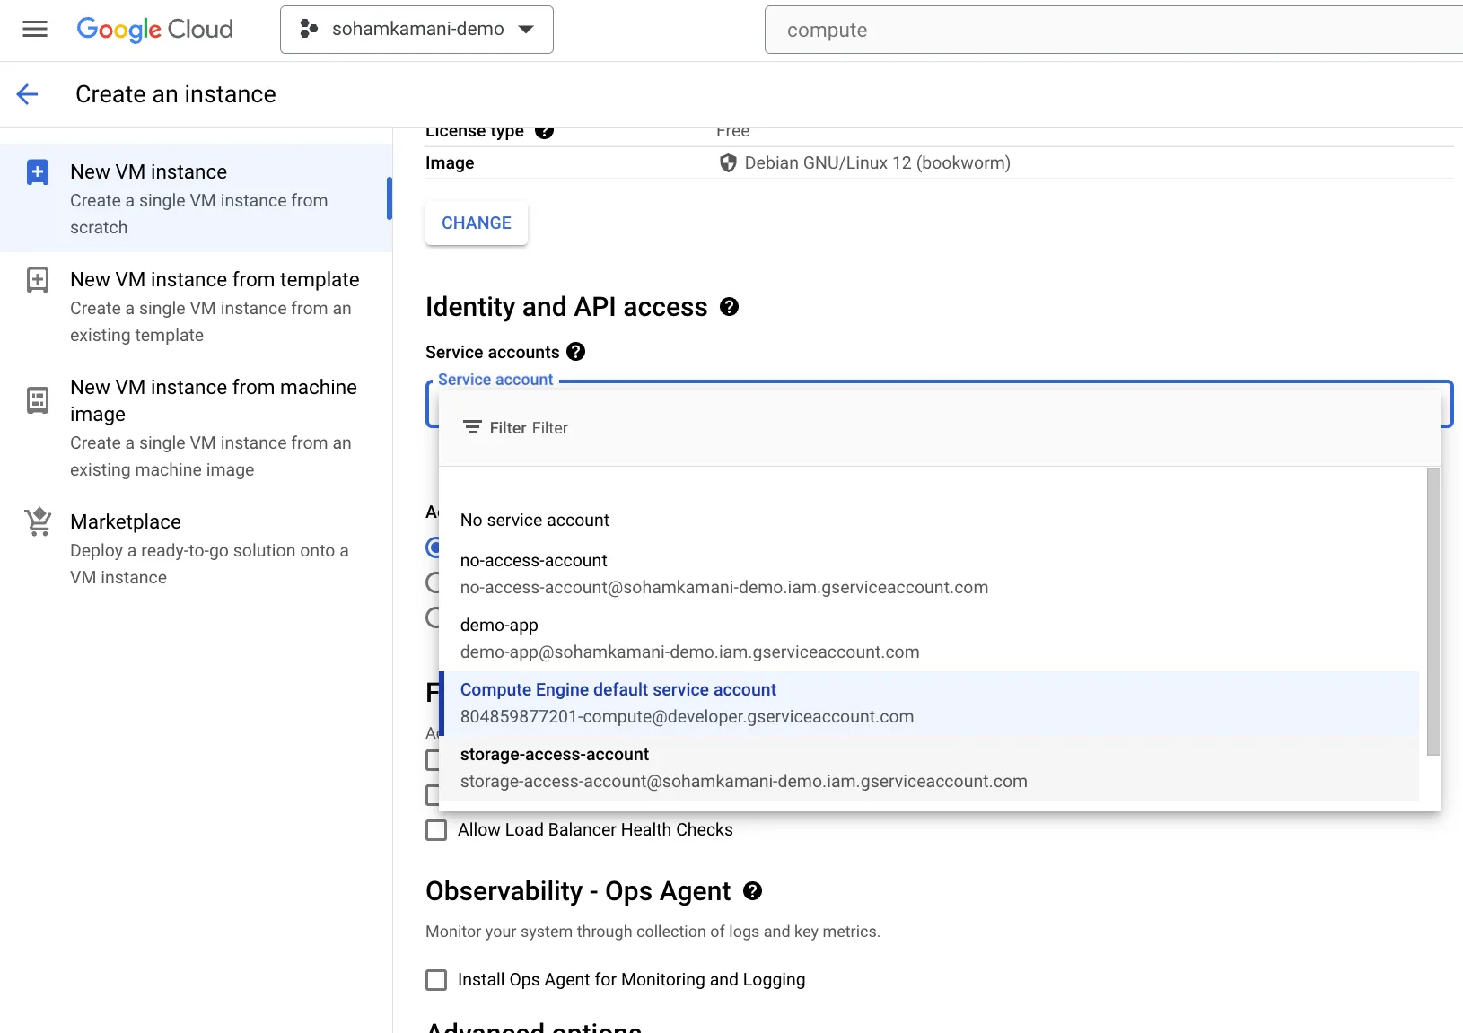The image size is (1463, 1033).
Task: Click the machine image sidebar icon
Action: [x=38, y=400]
